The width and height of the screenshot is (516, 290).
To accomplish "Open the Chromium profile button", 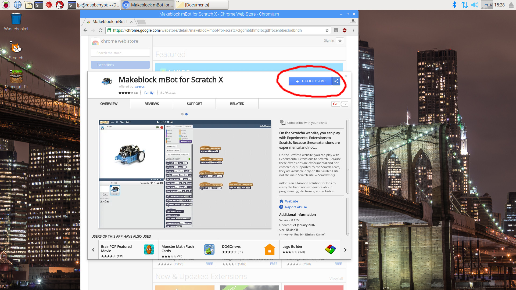I will [353, 20].
